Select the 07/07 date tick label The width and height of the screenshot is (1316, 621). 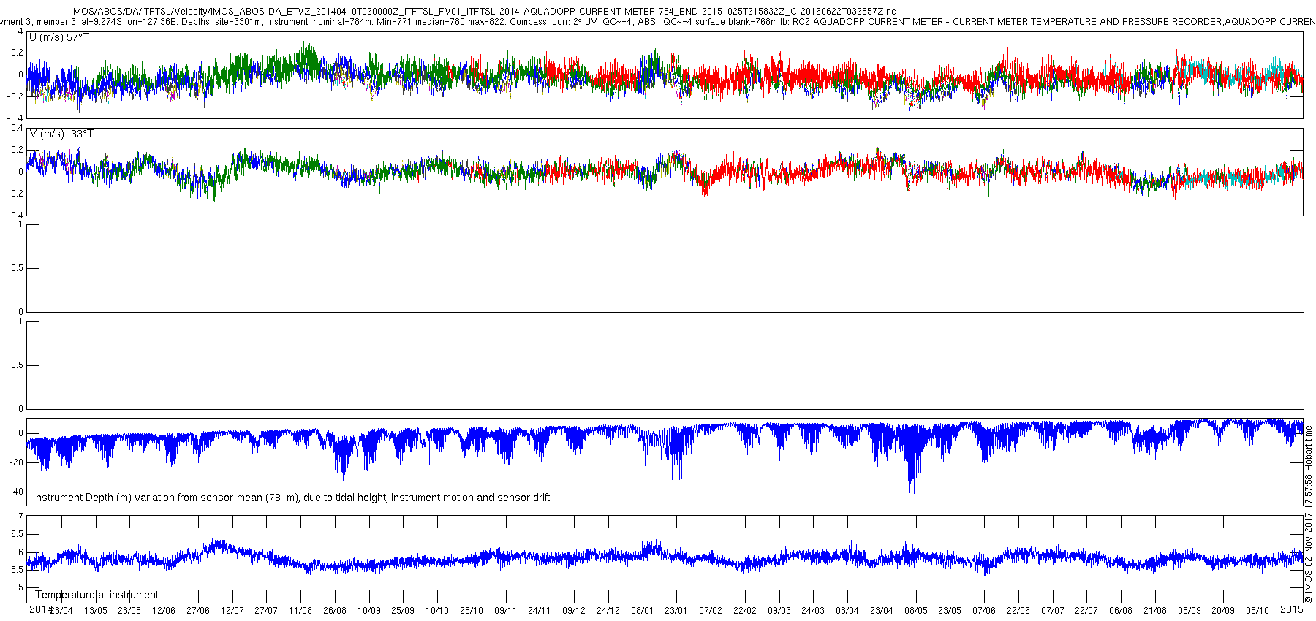(x=1052, y=611)
